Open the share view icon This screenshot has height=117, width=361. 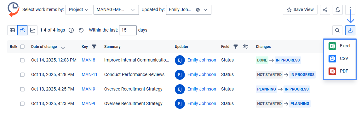[325, 10]
